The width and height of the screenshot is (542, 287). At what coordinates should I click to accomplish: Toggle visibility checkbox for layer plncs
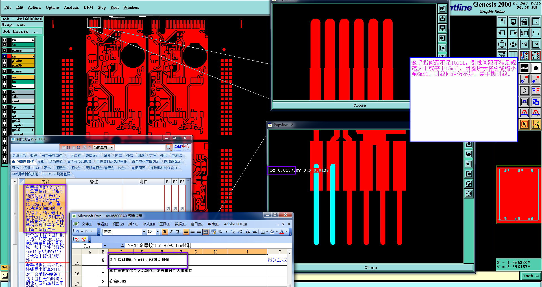pyautogui.click(x=5, y=50)
